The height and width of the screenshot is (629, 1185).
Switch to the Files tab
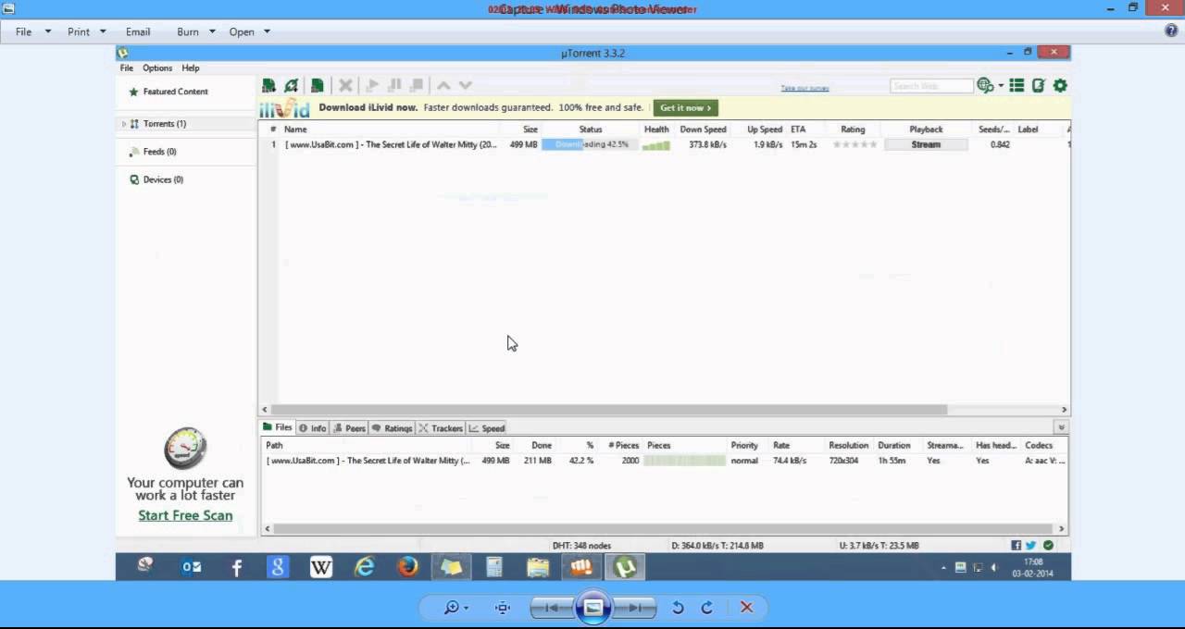point(277,427)
